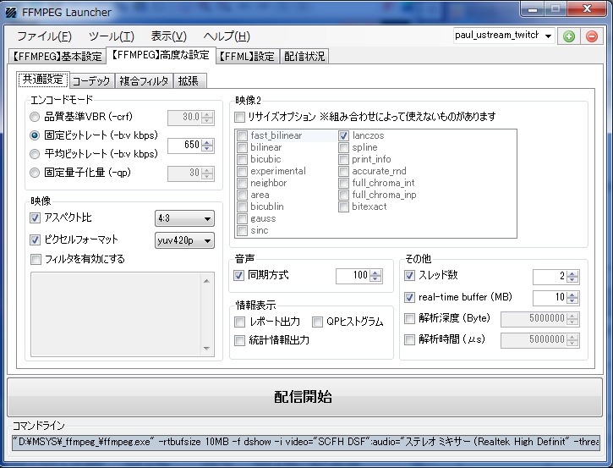
Task: Select the コーデック sub-tab
Action: pyautogui.click(x=91, y=81)
